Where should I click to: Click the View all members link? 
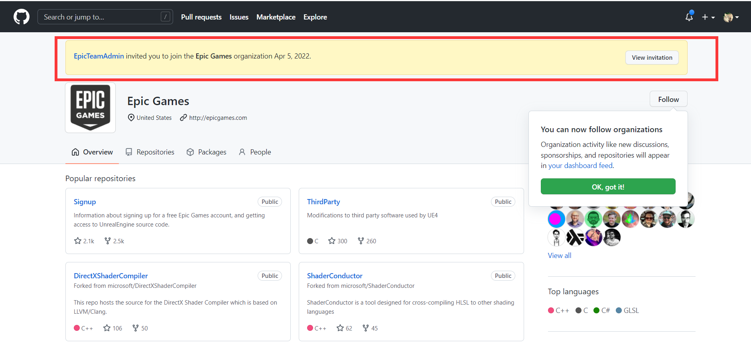pyautogui.click(x=559, y=256)
